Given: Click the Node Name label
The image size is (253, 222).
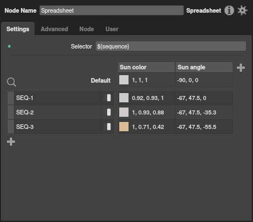Looking at the screenshot, I should [x=20, y=10].
